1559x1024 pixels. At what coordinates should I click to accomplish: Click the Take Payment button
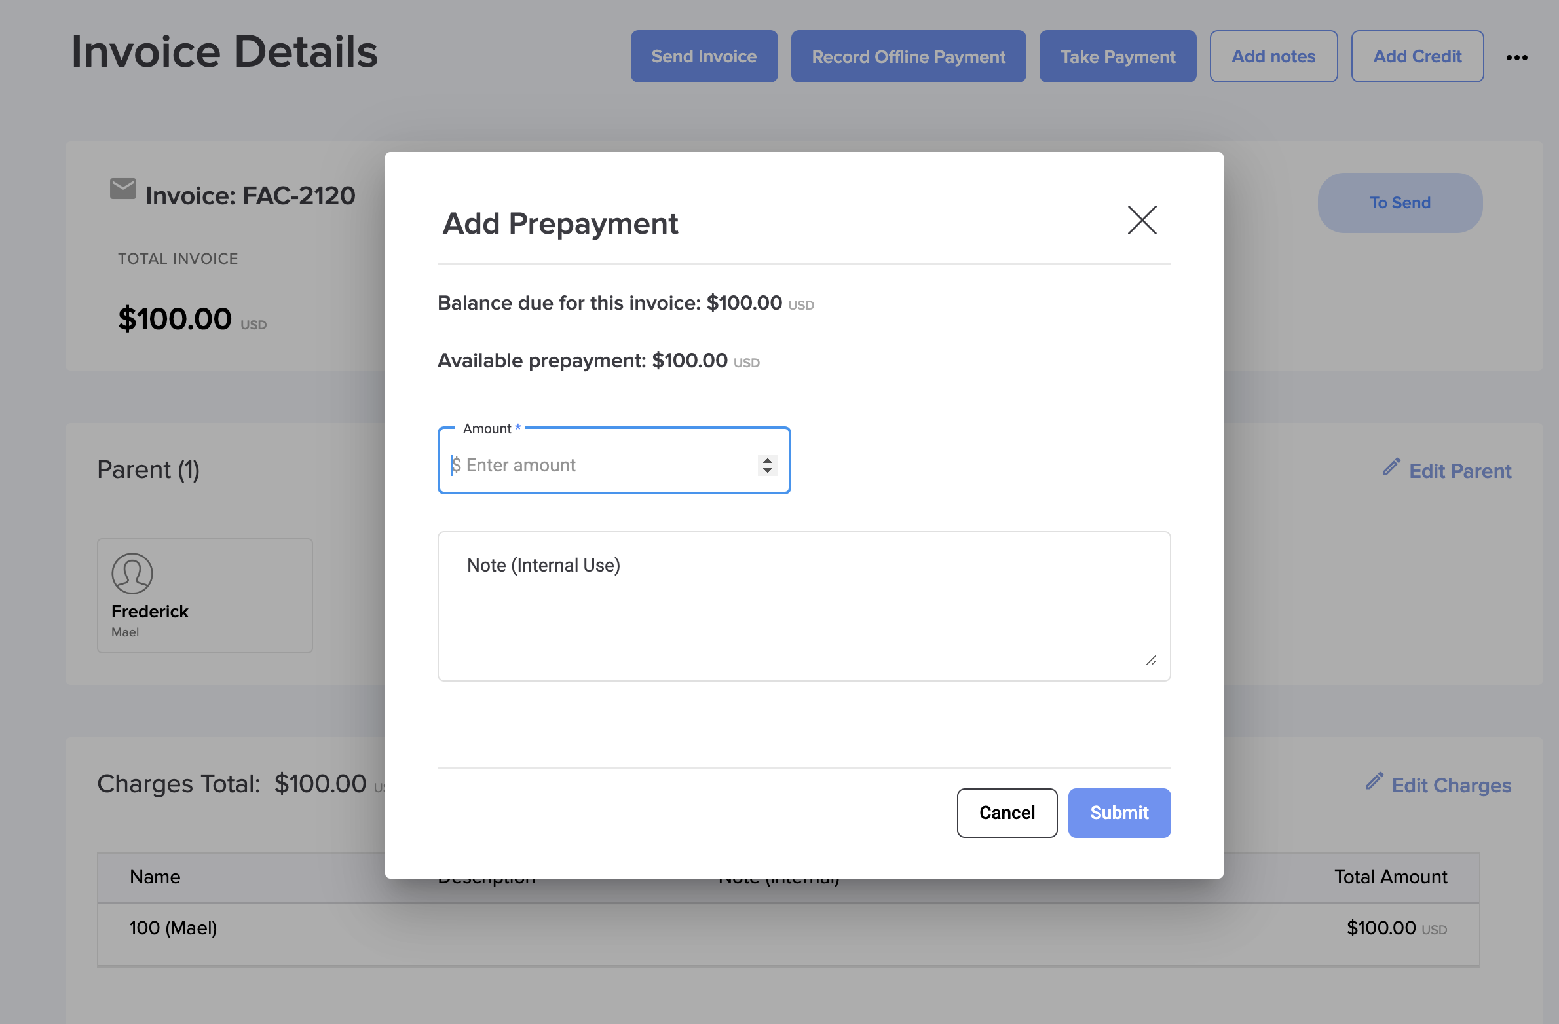coord(1117,57)
